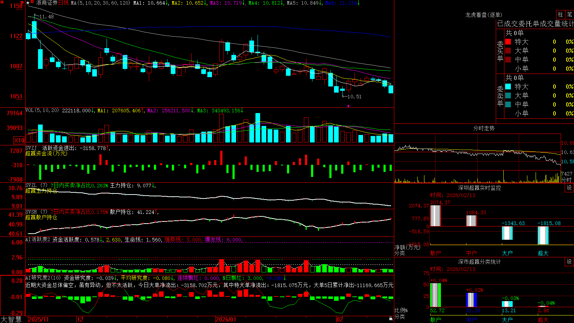The image size is (574, 323).
Task: Click the 超赢主力持仓 label
Action: 41,191
